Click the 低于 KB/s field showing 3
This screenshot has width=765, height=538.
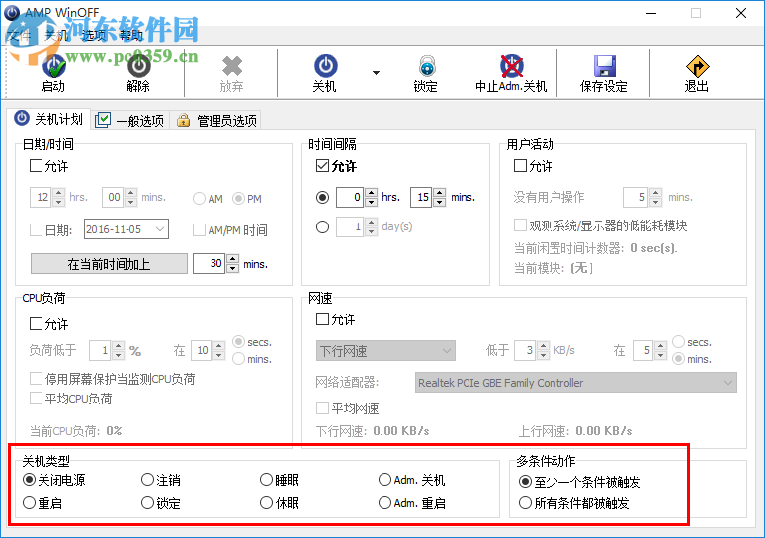[x=525, y=350]
